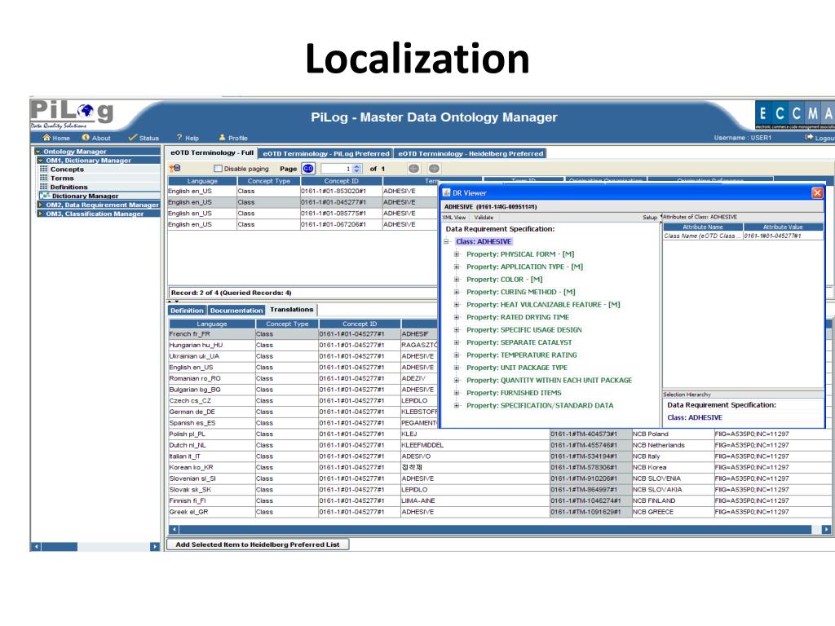Expand Property: APPLICATION TYPE node
Image resolution: width=835 pixels, height=626 pixels.
pos(457,267)
